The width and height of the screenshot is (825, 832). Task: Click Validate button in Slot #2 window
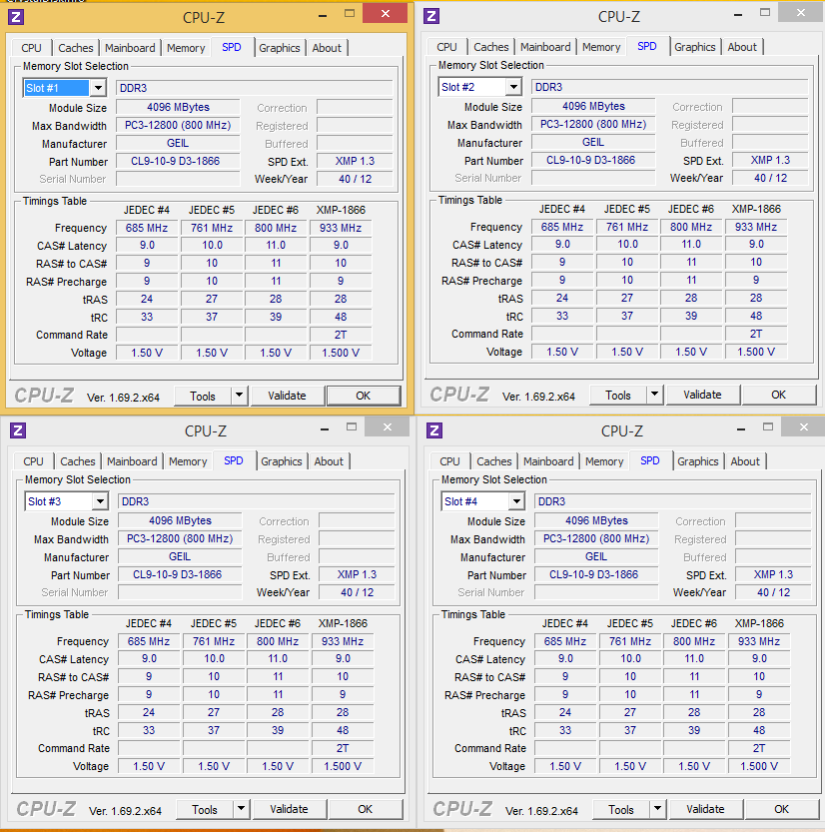tap(702, 395)
